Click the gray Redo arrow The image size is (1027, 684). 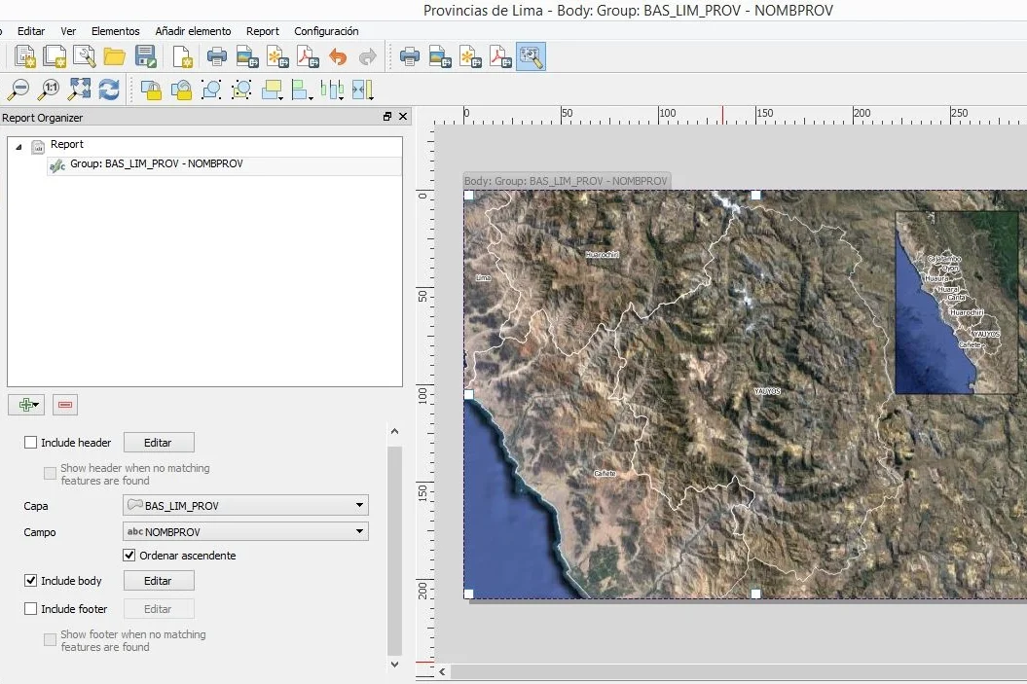[x=367, y=57]
